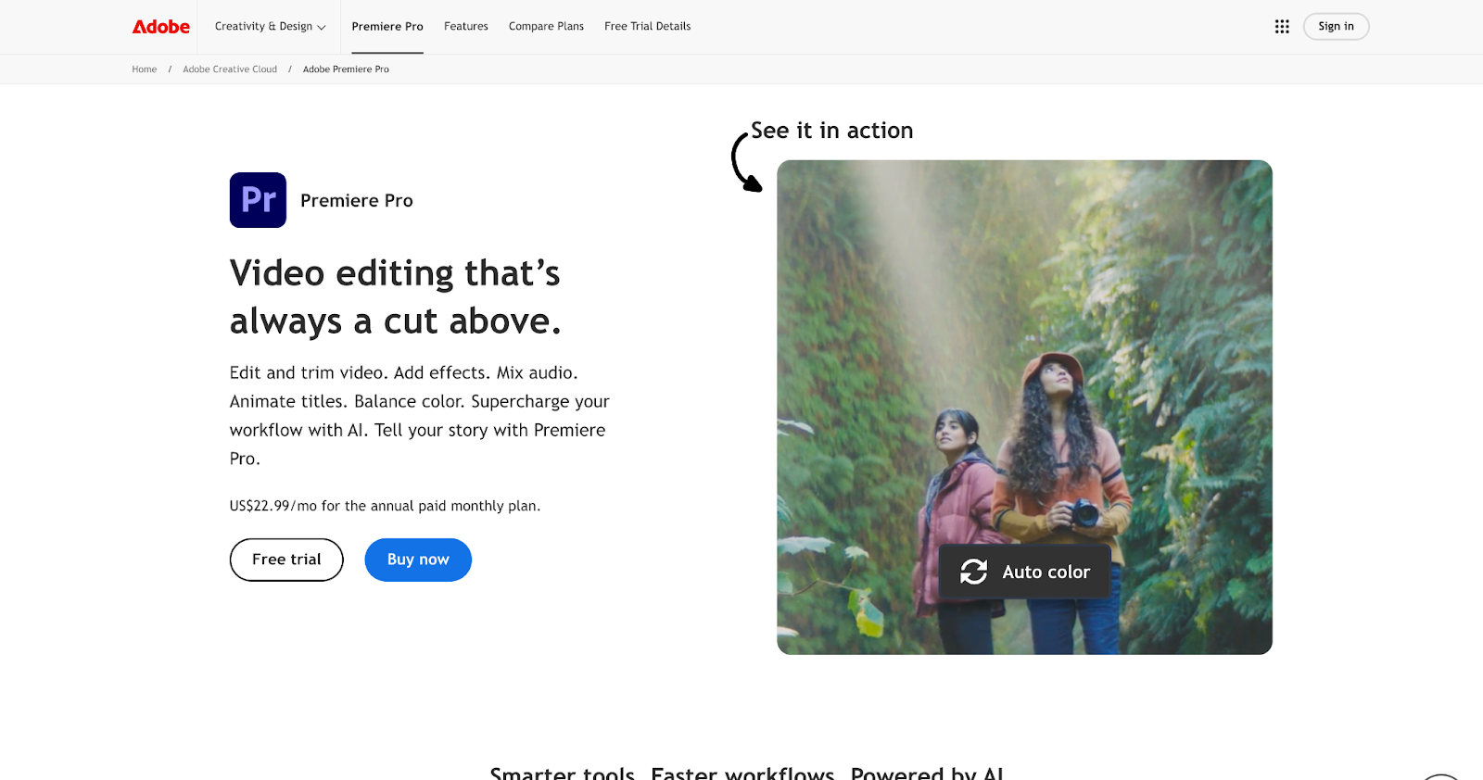Image resolution: width=1483 pixels, height=780 pixels.
Task: Open the app switcher grid icon
Action: (1282, 27)
